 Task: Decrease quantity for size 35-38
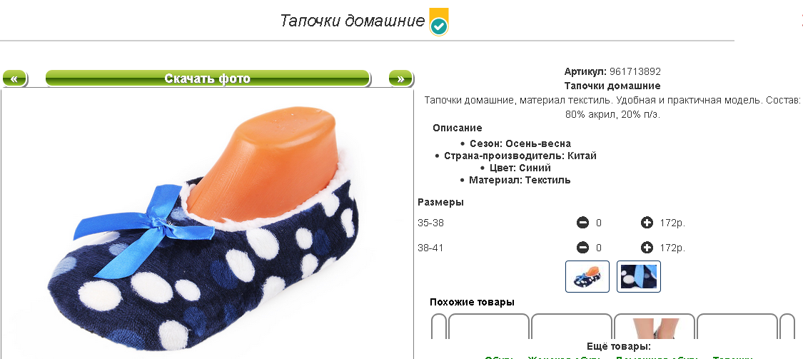(x=582, y=223)
